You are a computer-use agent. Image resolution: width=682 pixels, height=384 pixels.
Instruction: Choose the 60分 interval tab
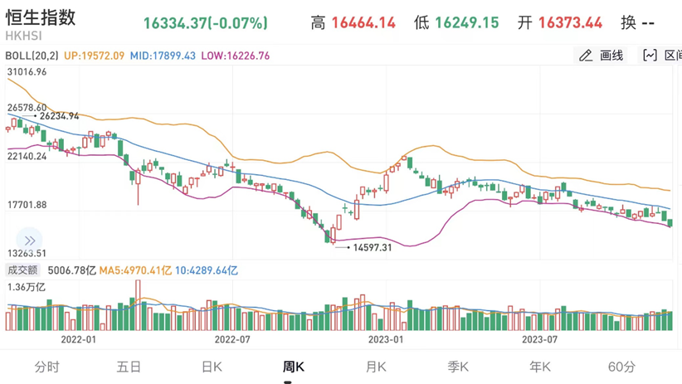pyautogui.click(x=622, y=367)
